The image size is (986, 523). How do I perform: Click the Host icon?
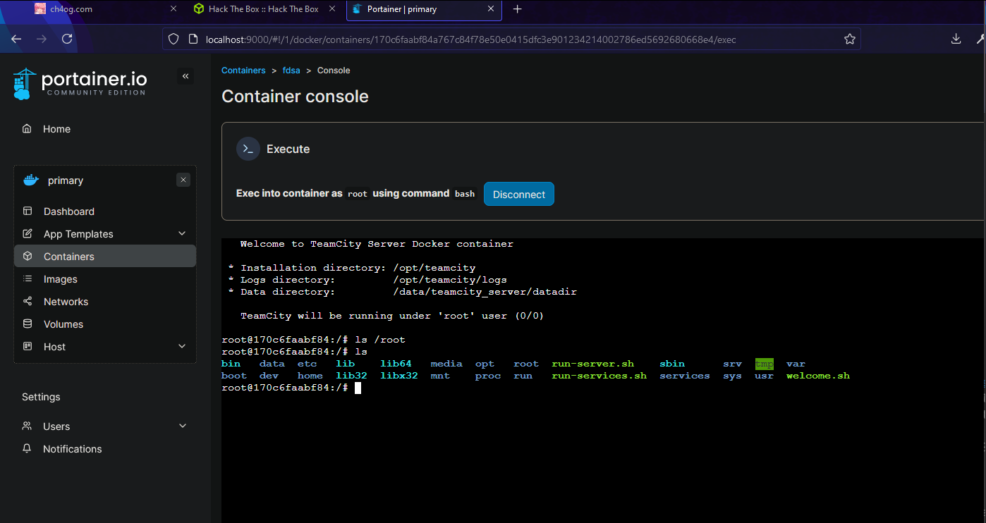coord(28,347)
